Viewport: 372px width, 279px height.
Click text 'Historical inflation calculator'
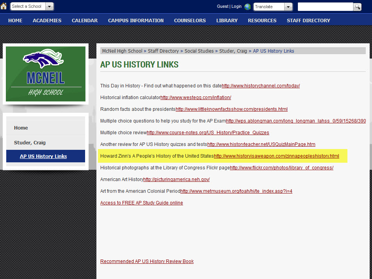click(130, 97)
